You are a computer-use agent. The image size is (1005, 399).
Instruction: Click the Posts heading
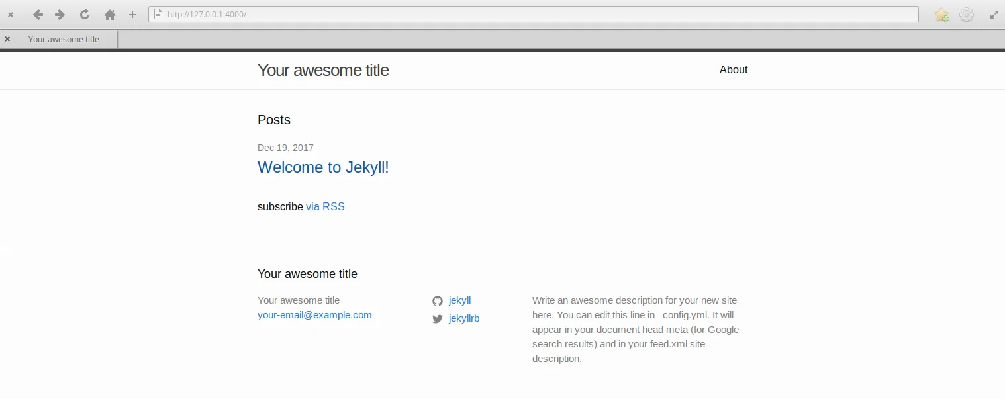(x=274, y=120)
